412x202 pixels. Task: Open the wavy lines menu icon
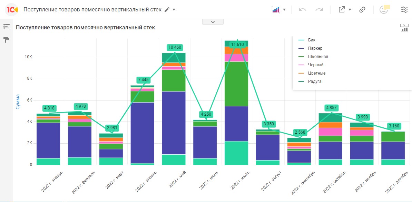pyautogui.click(x=404, y=10)
